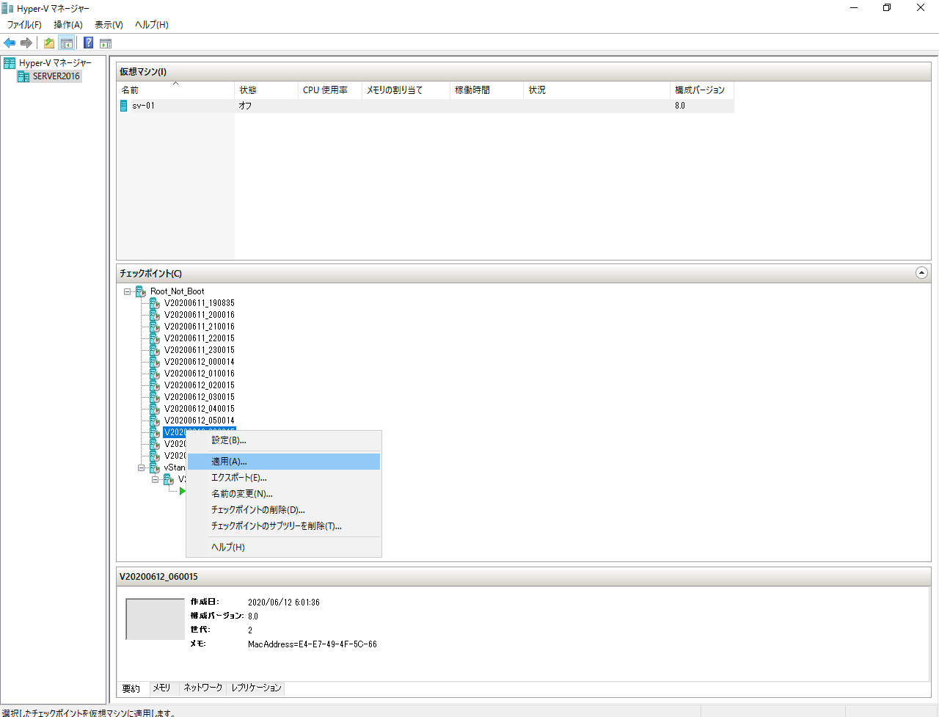Switch to the 要約 tab
The height and width of the screenshot is (717, 939).
(x=131, y=688)
